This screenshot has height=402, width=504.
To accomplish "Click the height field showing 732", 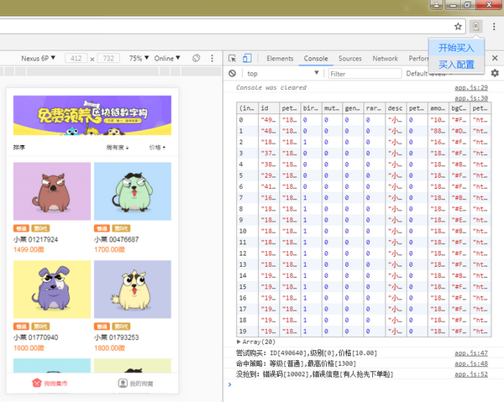I will [108, 59].
